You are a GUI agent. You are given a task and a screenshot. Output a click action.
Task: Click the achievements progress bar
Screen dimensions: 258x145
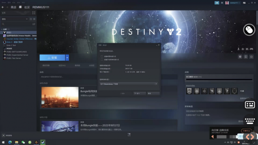[219, 80]
